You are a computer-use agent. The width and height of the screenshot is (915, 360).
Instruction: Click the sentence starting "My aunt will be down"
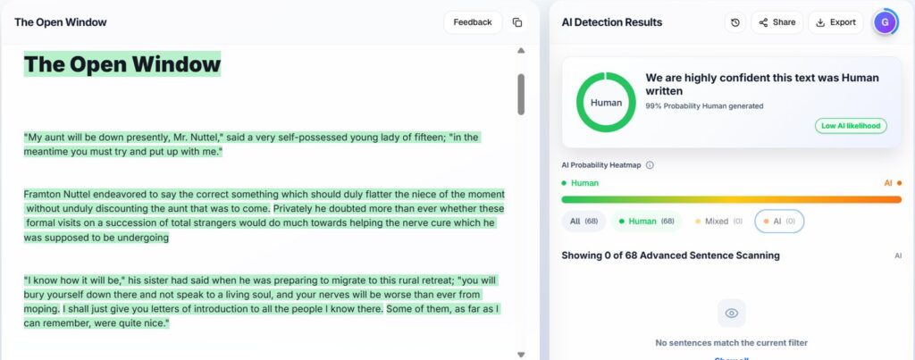click(x=252, y=144)
